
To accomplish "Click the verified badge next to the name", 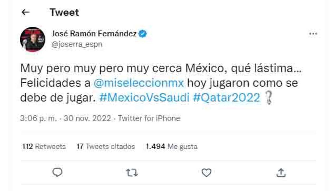I will (142, 33).
